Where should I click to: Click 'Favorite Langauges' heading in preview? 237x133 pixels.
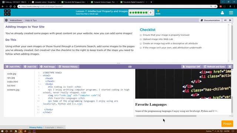(x=151, y=105)
